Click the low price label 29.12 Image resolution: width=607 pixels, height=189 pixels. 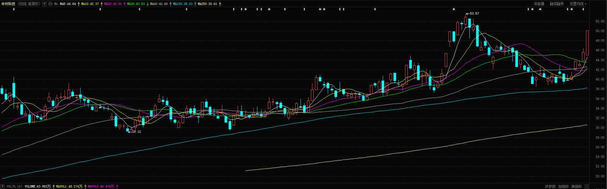[137, 132]
